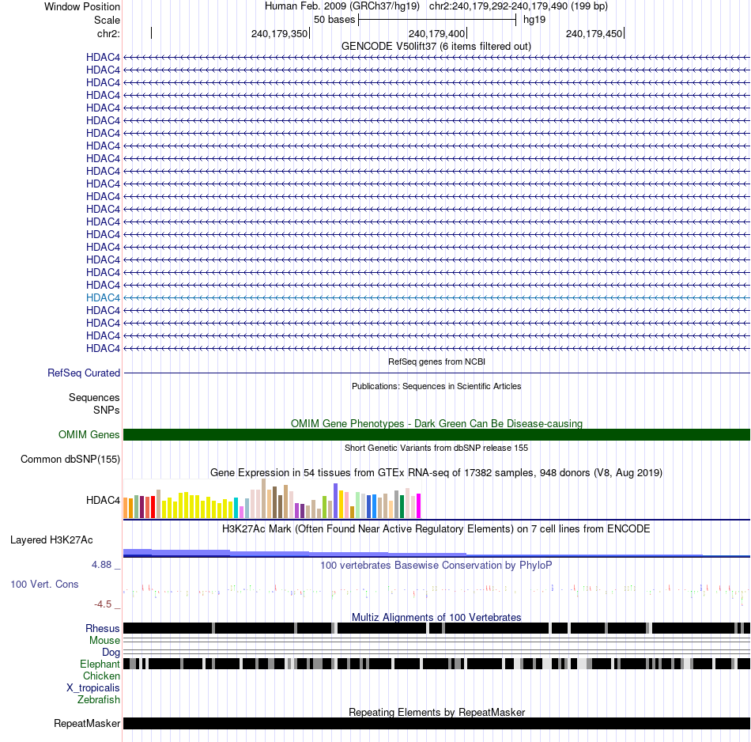Click HDAC4 label beside GTEx bar chart

tap(103, 501)
